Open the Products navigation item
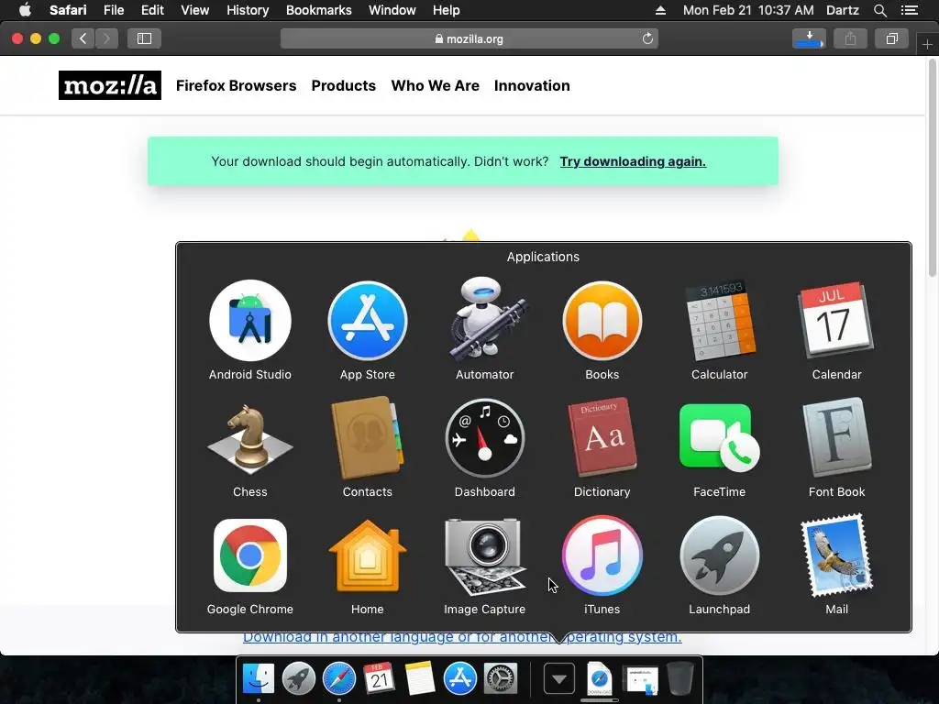The image size is (939, 704). click(x=344, y=85)
